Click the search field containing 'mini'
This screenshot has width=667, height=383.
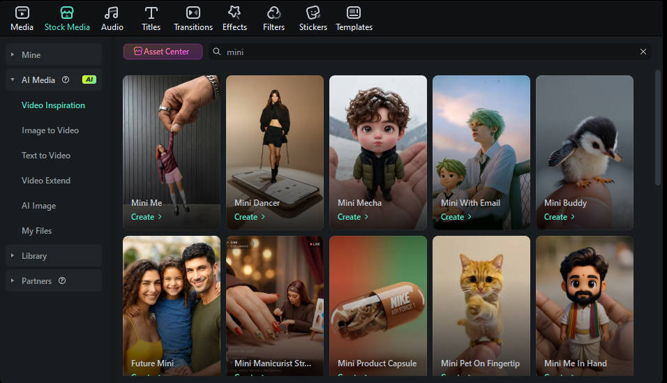coord(430,52)
